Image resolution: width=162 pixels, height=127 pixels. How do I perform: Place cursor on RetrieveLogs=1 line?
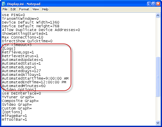point(18,52)
